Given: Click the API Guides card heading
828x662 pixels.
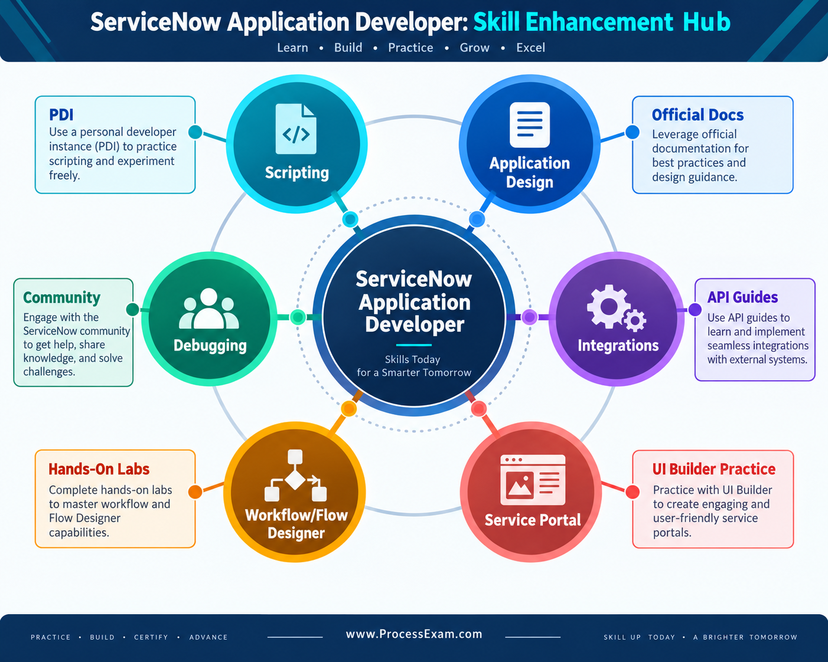Looking at the screenshot, I should [742, 297].
